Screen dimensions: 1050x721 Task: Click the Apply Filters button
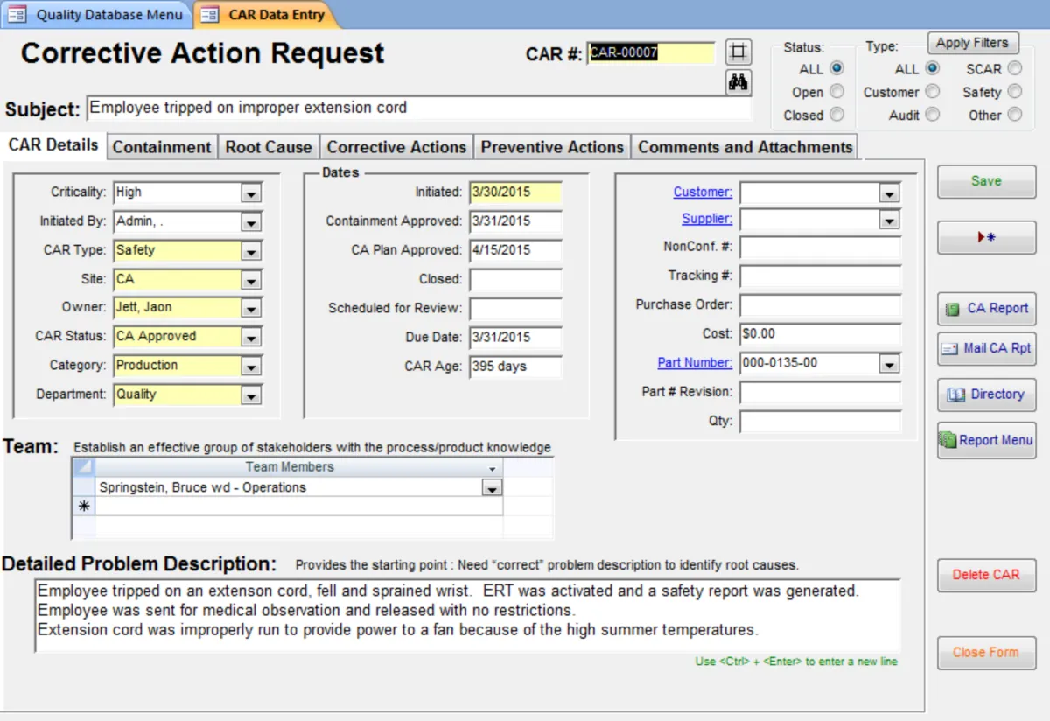(972, 43)
